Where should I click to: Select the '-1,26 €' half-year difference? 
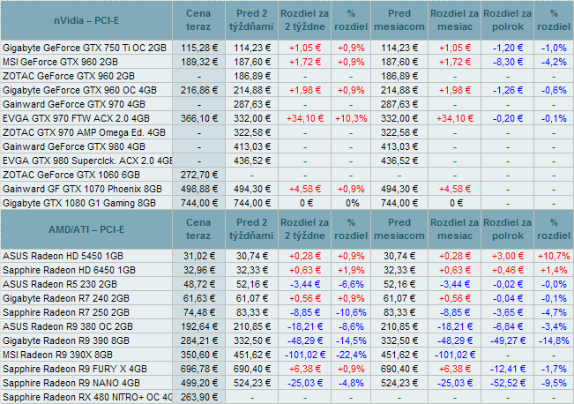[x=508, y=90]
